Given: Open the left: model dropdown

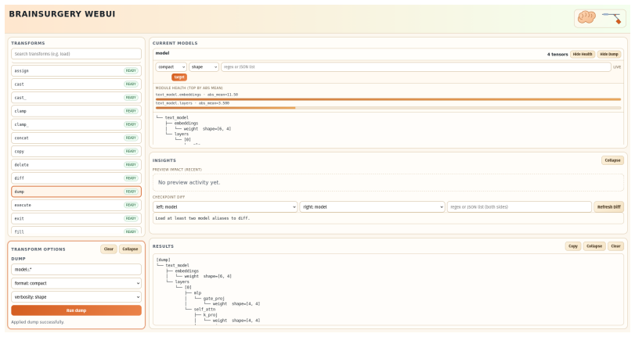Looking at the screenshot, I should click(x=225, y=206).
